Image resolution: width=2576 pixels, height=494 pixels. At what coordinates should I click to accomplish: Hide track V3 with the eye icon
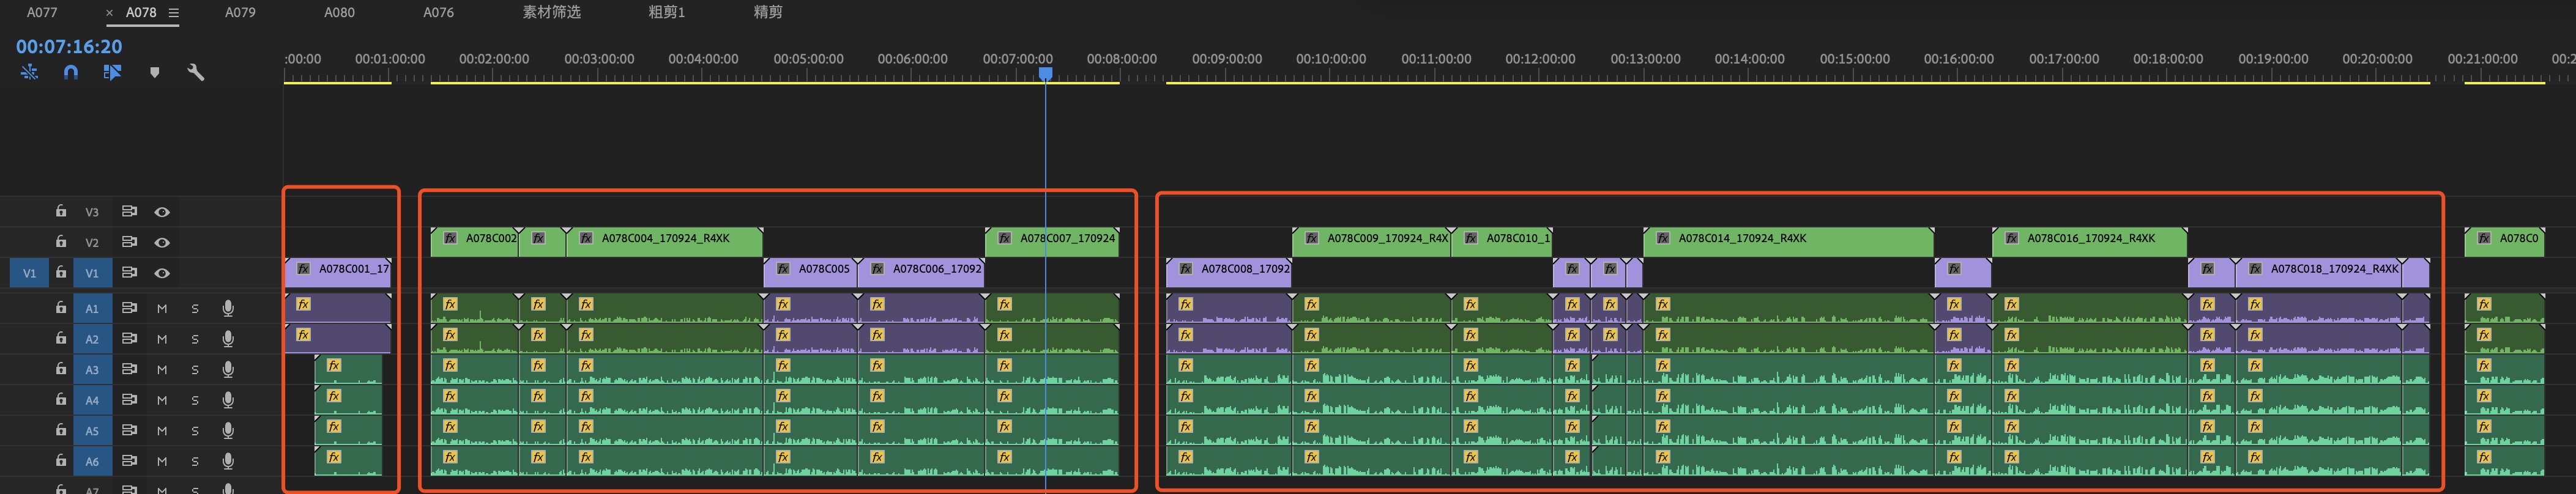(x=162, y=212)
